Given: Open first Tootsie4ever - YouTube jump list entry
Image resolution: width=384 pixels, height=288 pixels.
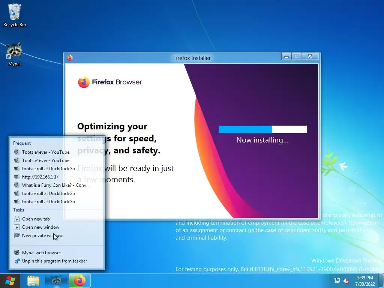Looking at the screenshot, I should click(x=57, y=152).
